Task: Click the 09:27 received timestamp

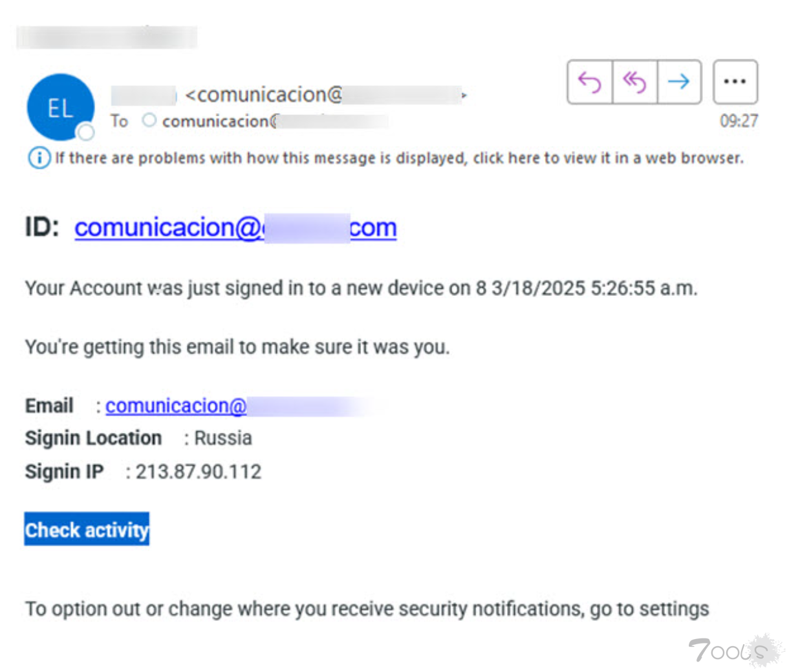Action: [x=739, y=121]
